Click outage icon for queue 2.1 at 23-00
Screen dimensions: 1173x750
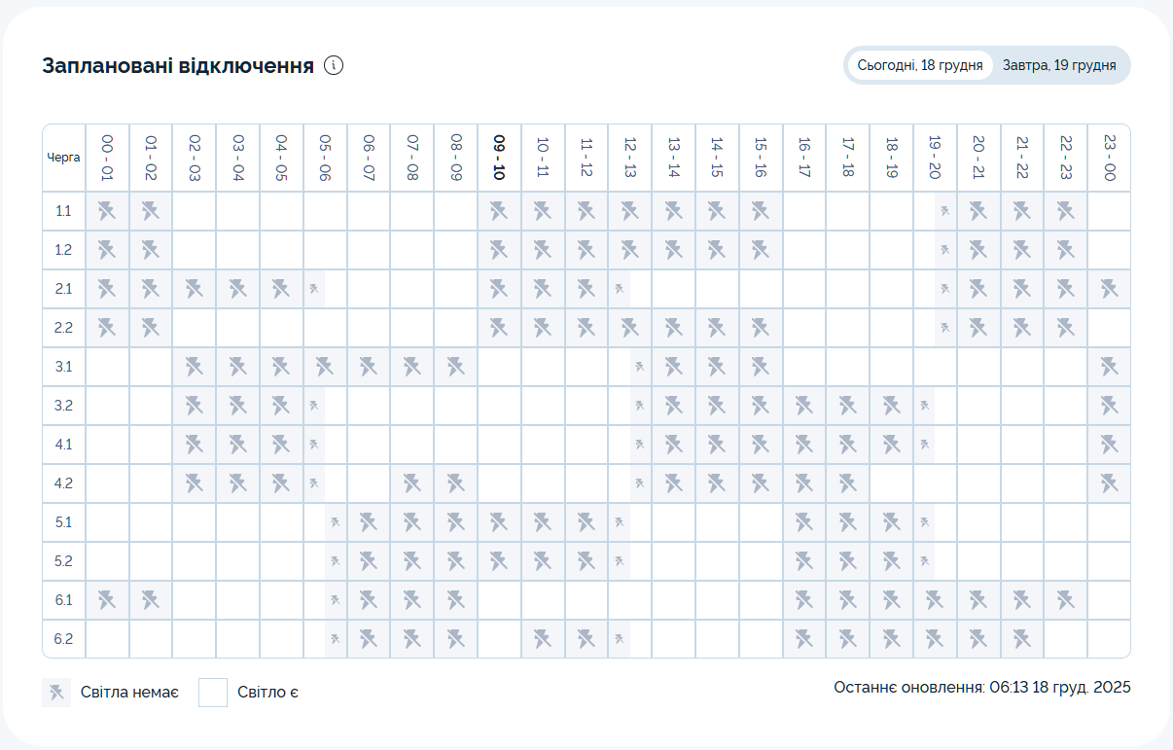point(1109,289)
